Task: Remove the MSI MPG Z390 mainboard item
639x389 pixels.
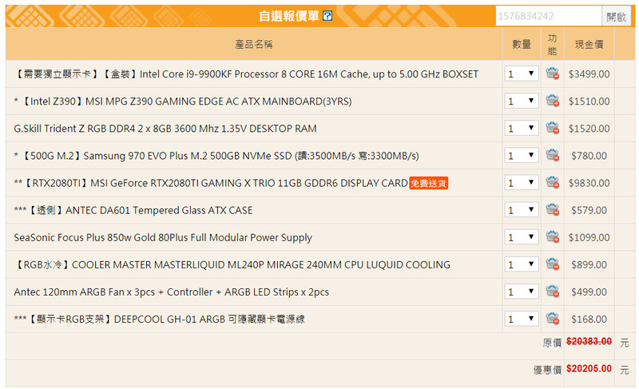Action: click(552, 101)
